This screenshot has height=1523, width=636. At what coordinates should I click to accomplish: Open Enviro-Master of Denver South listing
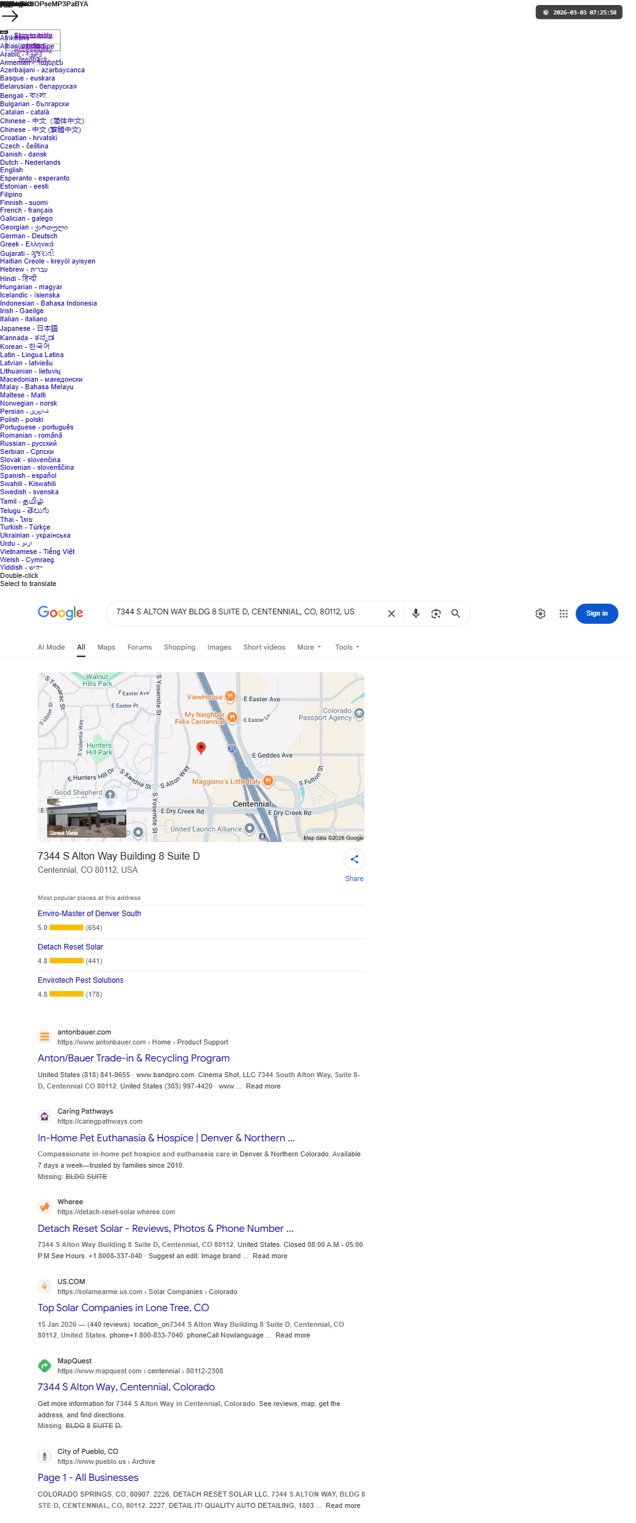click(x=89, y=914)
